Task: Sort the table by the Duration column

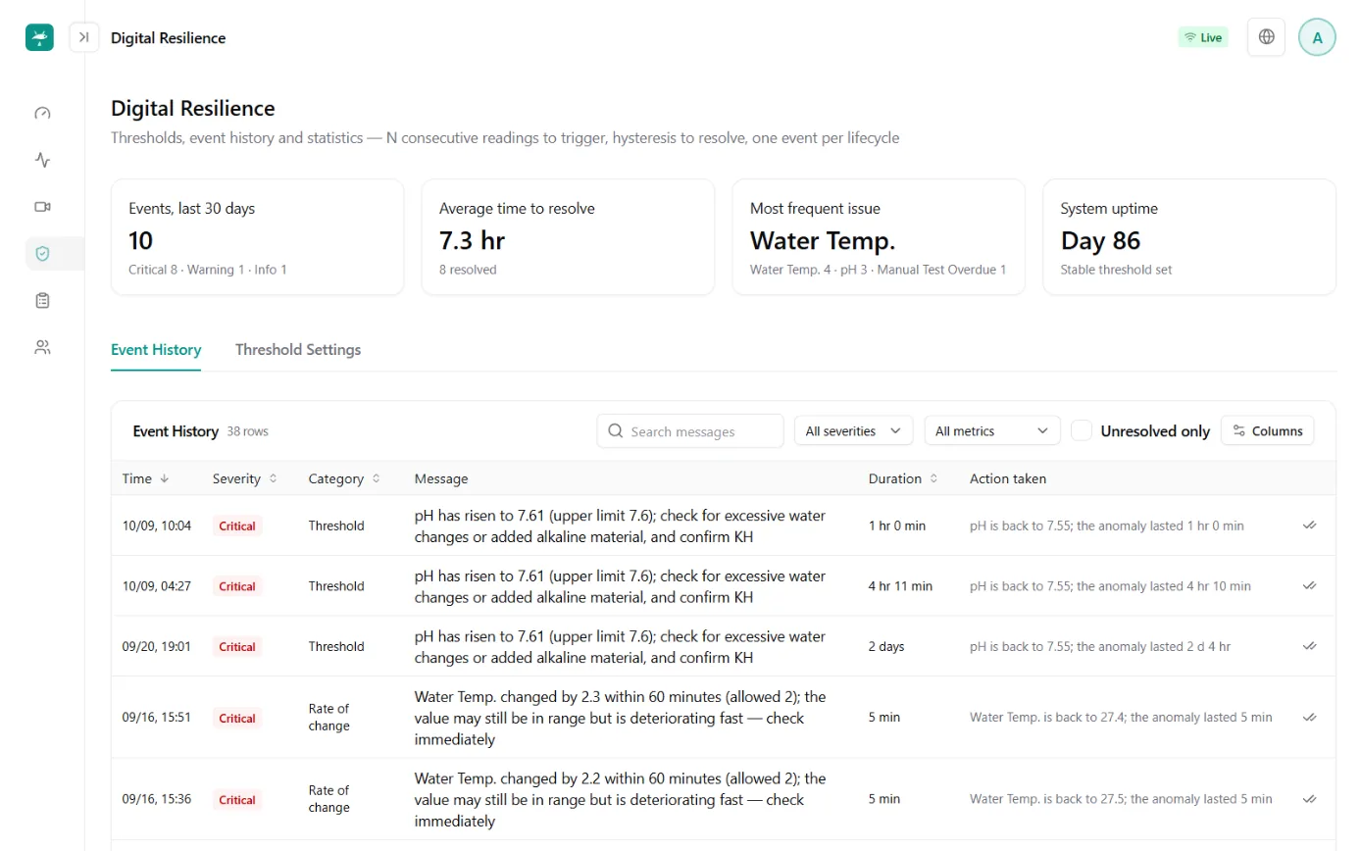Action: point(904,478)
